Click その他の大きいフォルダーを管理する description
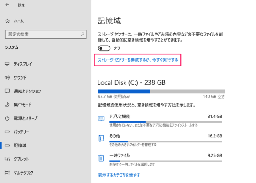The image size is (256, 183). 133,145
